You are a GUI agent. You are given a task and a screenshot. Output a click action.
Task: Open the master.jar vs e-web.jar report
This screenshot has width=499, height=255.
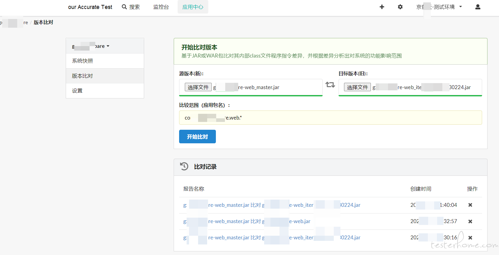(x=247, y=221)
